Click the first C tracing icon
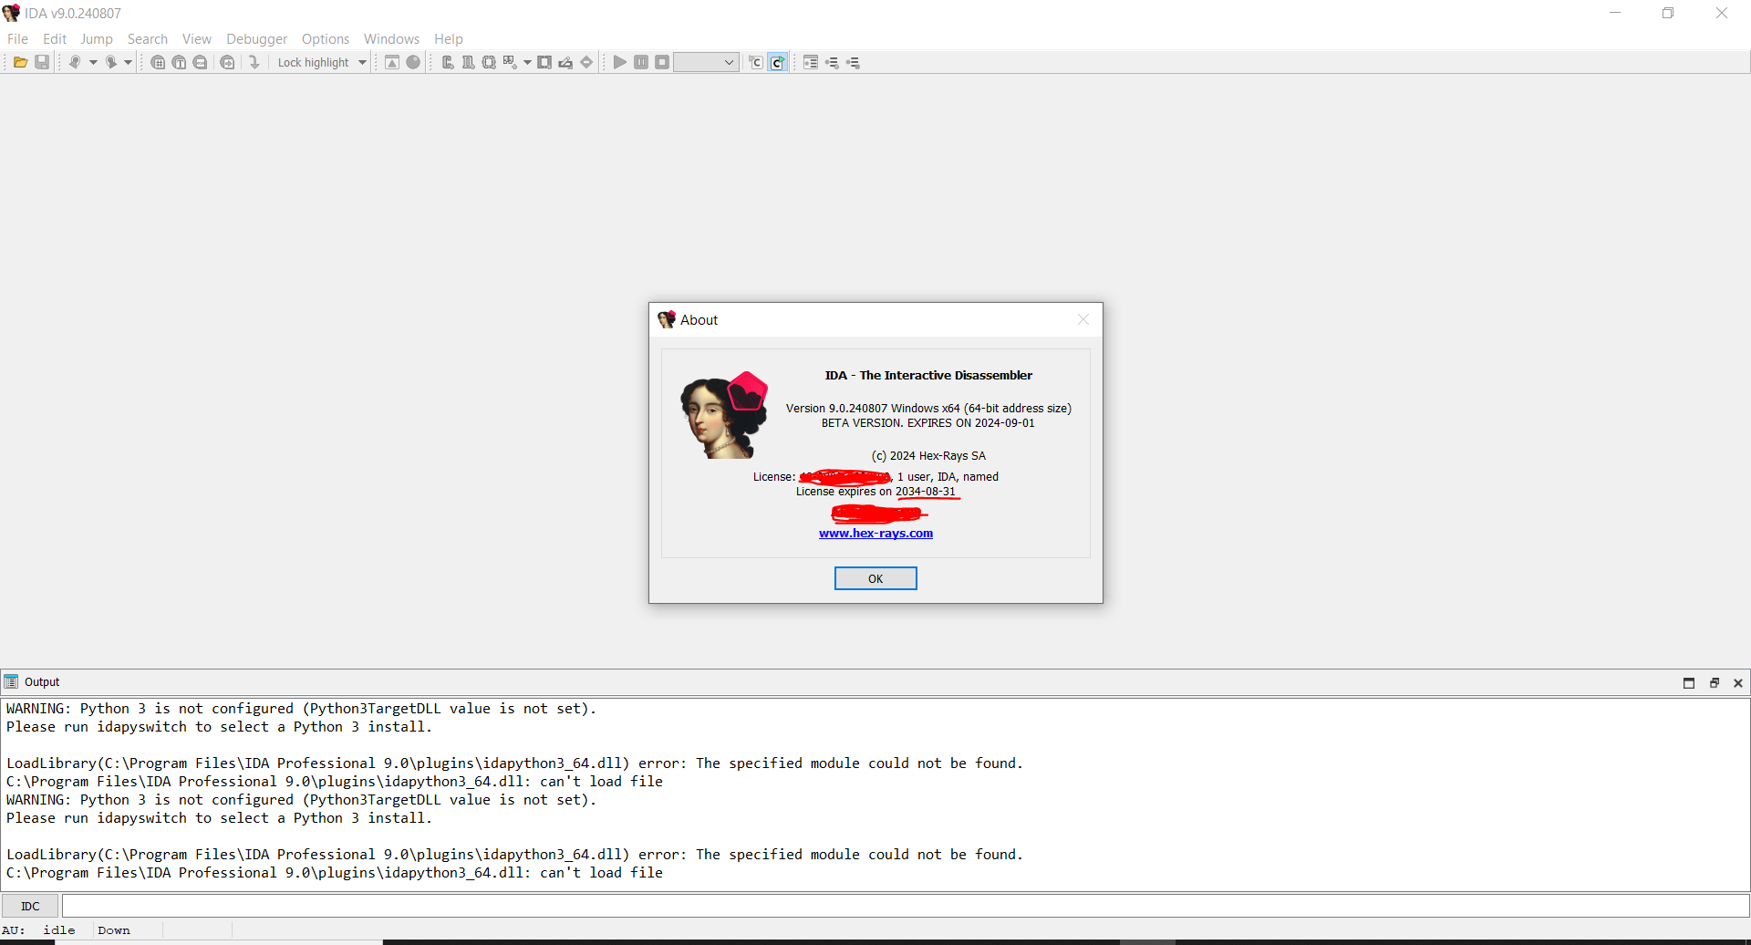 coord(756,62)
